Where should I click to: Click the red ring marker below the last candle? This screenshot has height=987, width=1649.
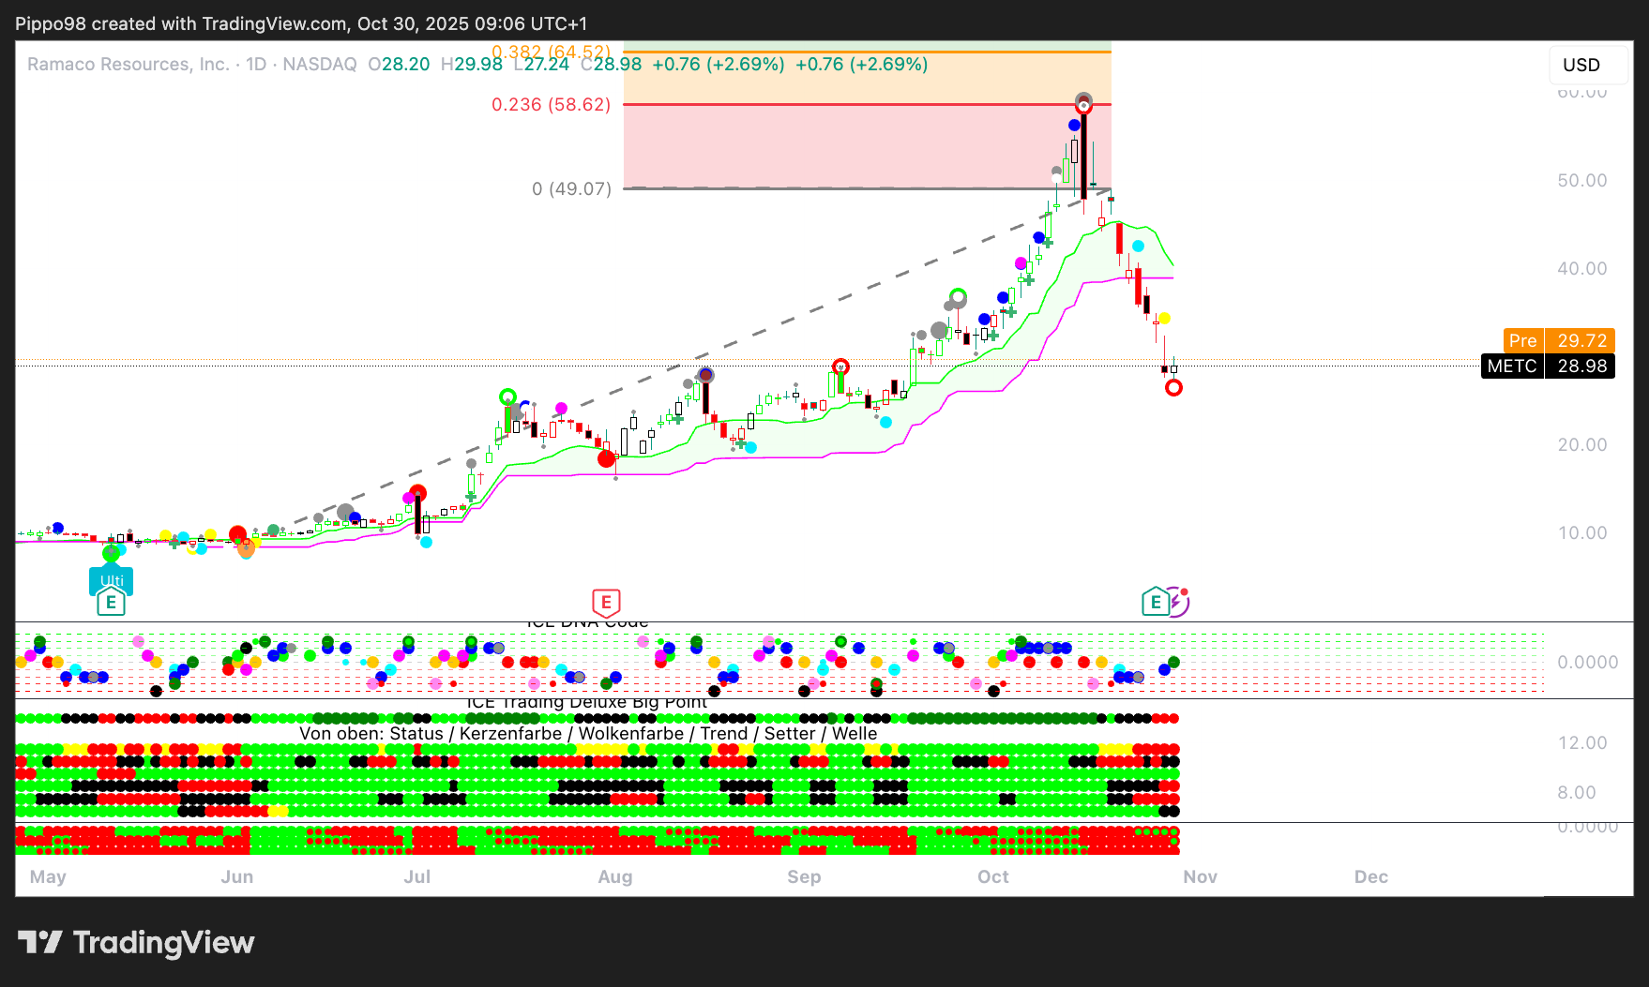1173,388
